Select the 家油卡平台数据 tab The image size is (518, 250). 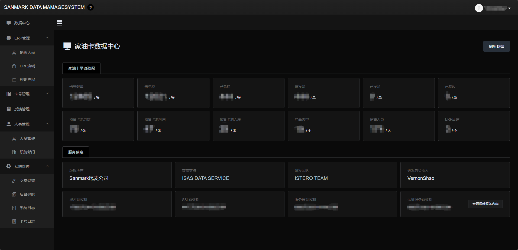tap(81, 68)
